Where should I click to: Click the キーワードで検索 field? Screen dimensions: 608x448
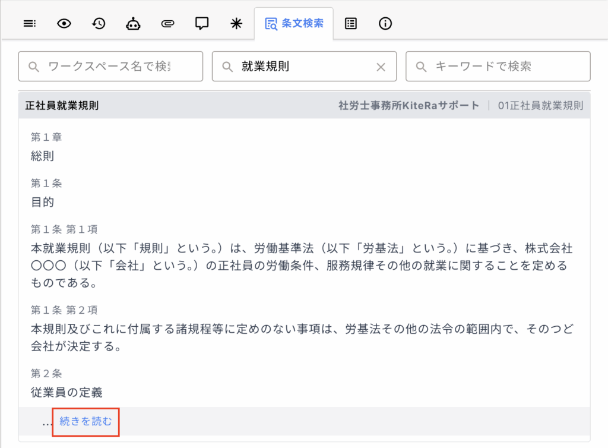coord(505,67)
